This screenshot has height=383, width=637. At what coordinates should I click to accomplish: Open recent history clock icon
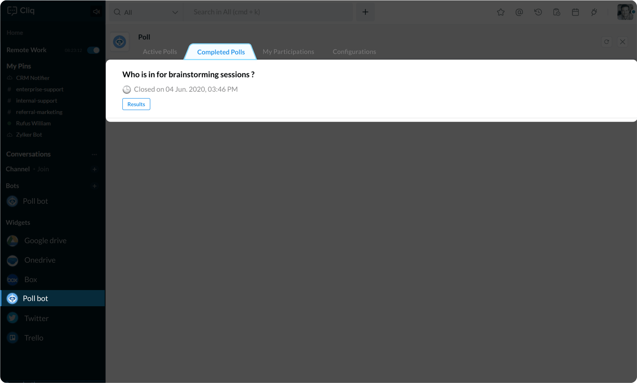(x=538, y=12)
